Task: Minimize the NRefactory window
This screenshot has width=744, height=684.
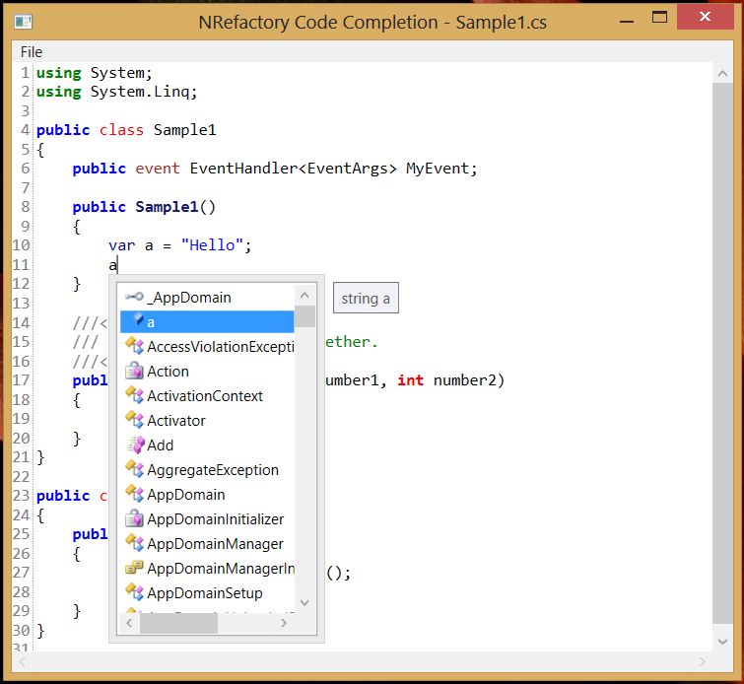Action: [x=627, y=19]
